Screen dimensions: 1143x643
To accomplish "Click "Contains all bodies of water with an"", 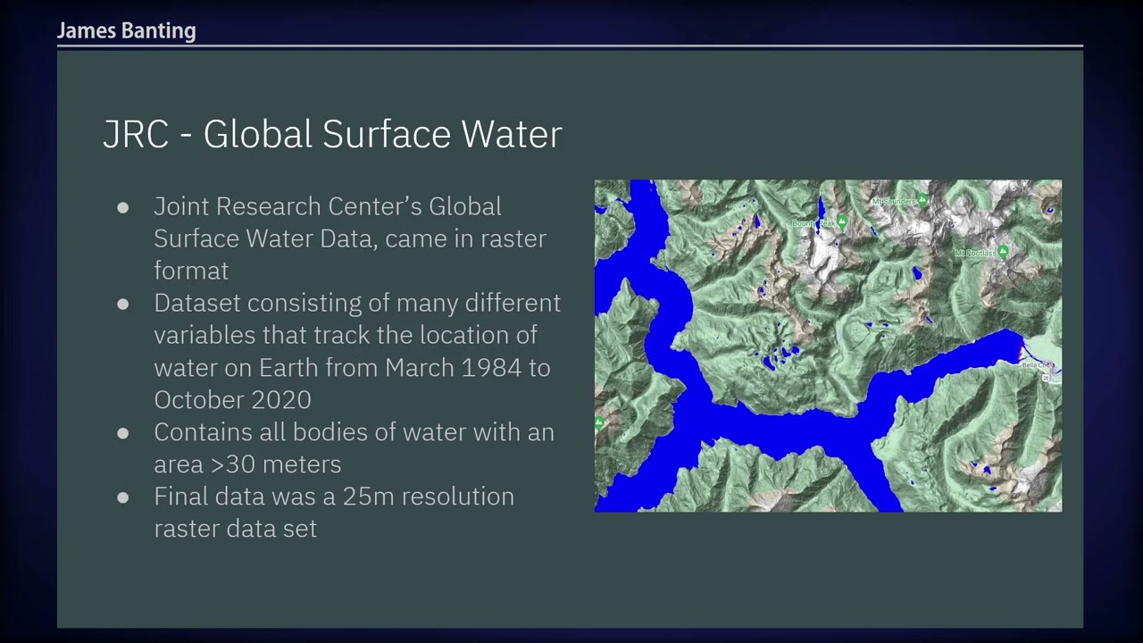I will [354, 432].
